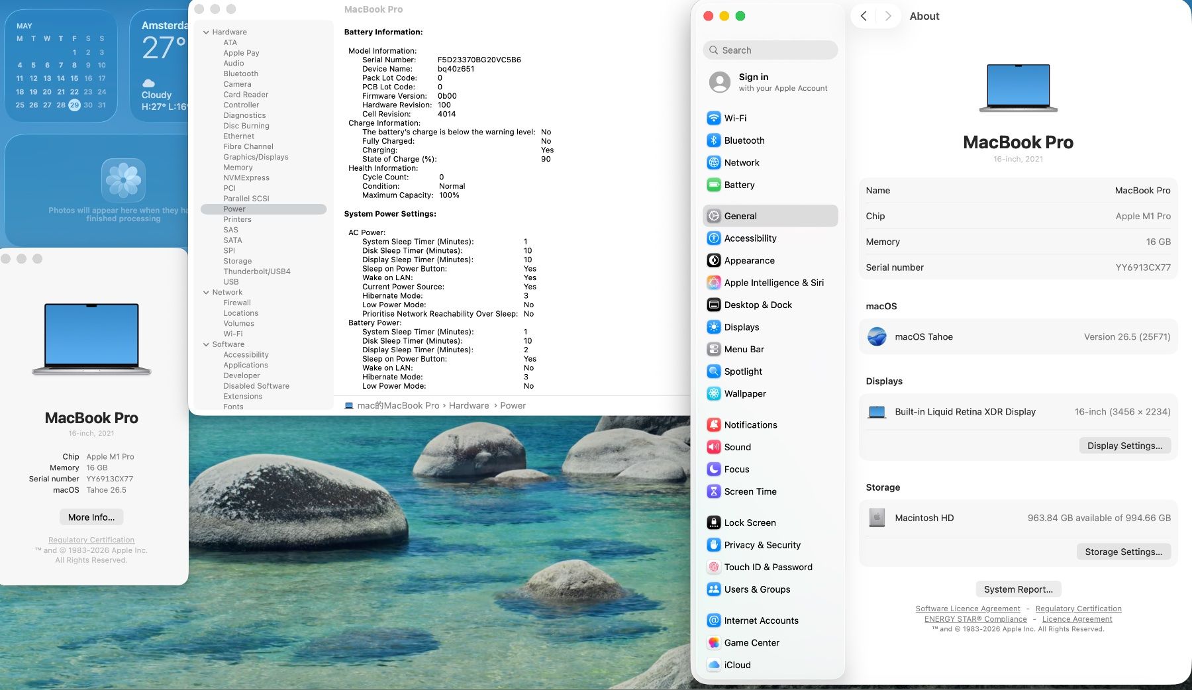1192x690 pixels.
Task: Open the Internet Accounts icon
Action: [x=714, y=620]
